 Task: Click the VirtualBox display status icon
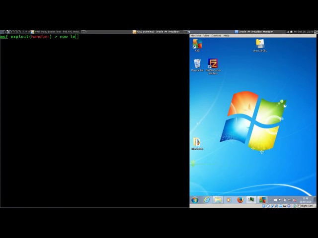(x=285, y=206)
